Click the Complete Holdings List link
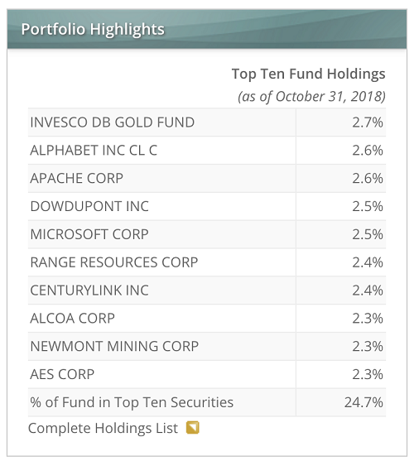This screenshot has height=461, width=414. tap(103, 428)
